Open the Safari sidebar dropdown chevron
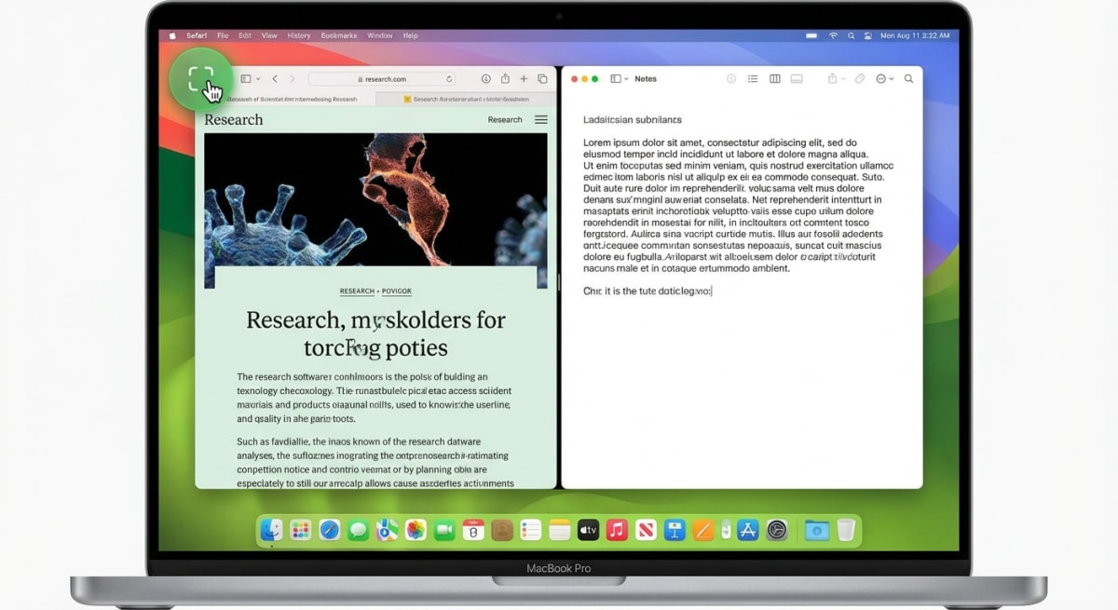 pos(258,79)
